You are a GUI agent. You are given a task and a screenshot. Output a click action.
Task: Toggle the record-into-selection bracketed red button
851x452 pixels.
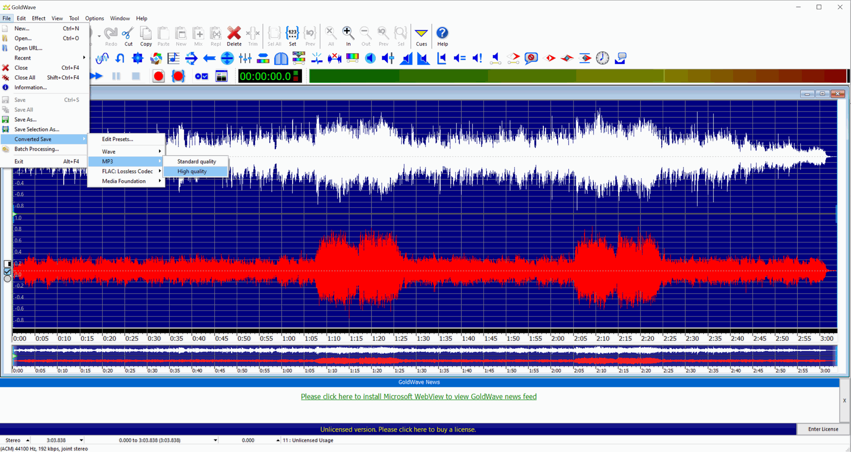[x=178, y=76]
